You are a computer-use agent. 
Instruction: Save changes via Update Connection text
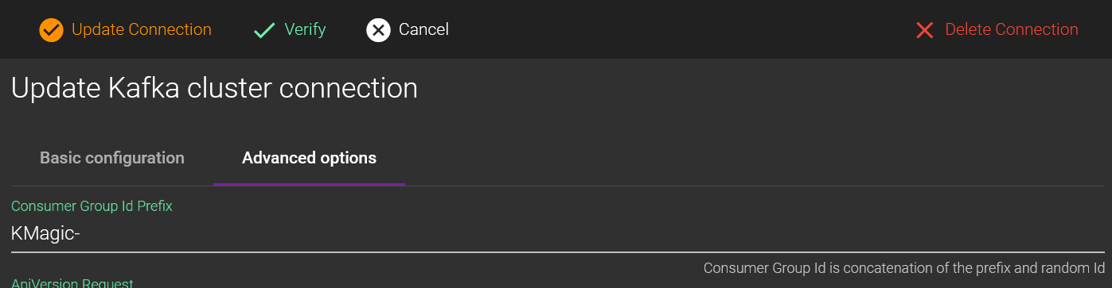pos(142,29)
